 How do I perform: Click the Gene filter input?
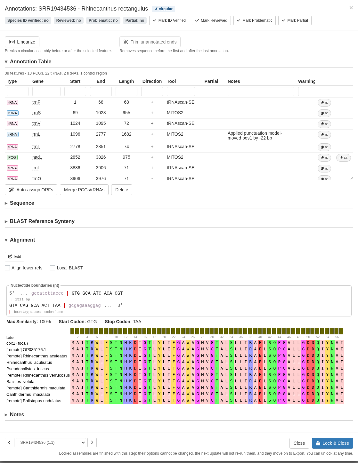click(46, 92)
